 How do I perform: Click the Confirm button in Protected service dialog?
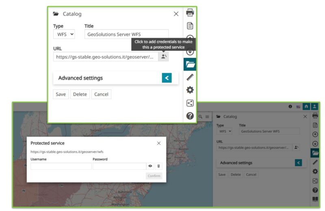tap(154, 176)
